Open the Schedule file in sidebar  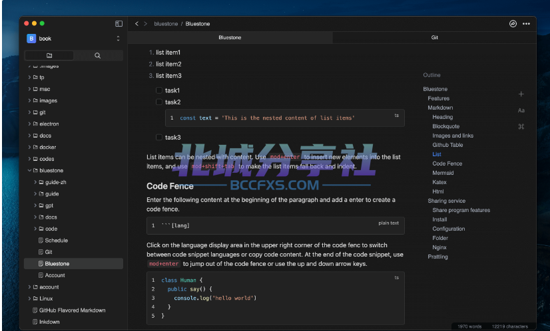[x=73, y=241]
